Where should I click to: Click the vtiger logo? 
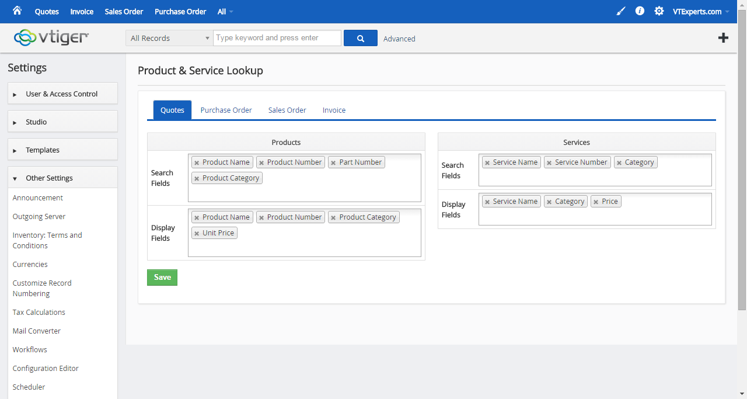[51, 38]
